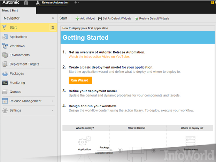The height and width of the screenshot is (162, 216).
Task: Select the Workflows icon in sidebar
Action: point(5,46)
